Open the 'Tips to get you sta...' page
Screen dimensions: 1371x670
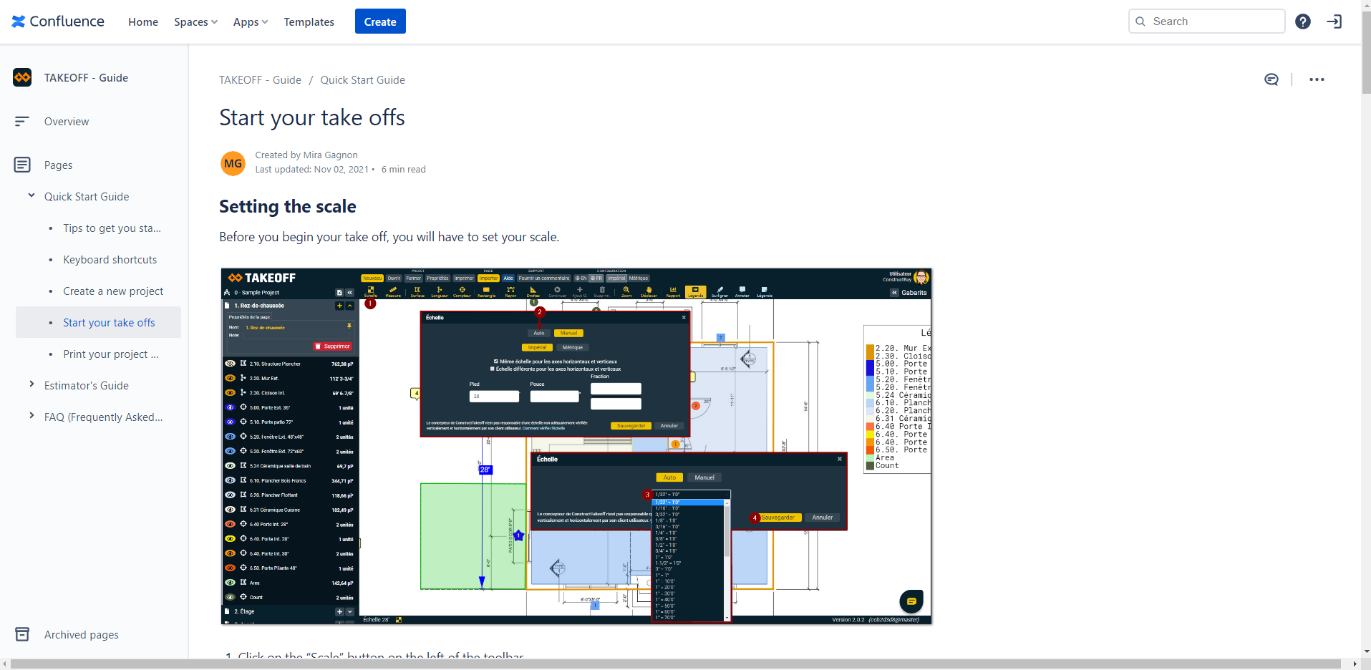(x=112, y=228)
